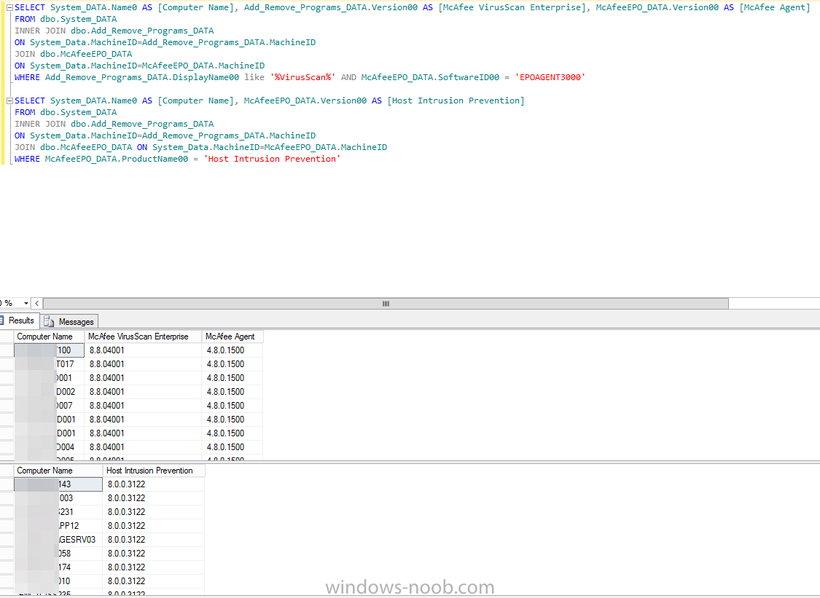Screen dimensions: 820x598
Task: Collapse the second SELECT query (Host Intrusion Prevention)
Action: click(9, 101)
